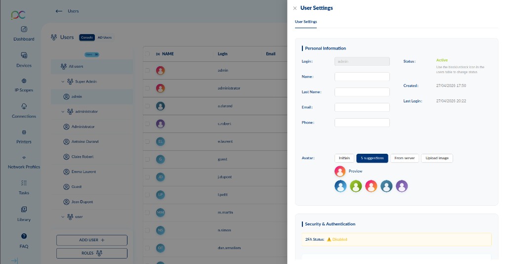Choose the 5 suggestions avatar option
This screenshot has height=264, width=506.
372,158
